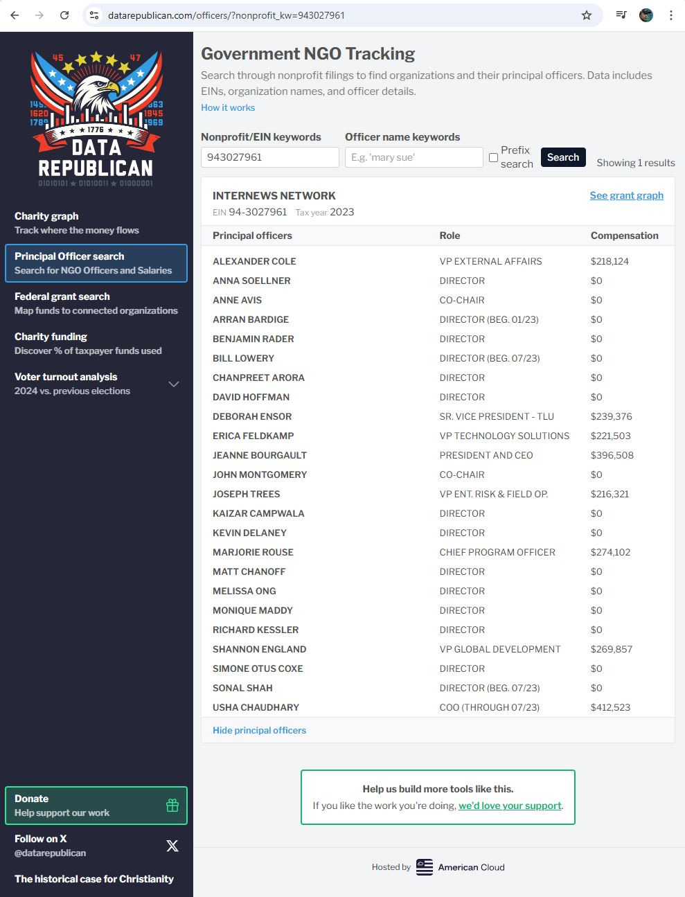Select Principal Officer search menu item

(x=96, y=263)
